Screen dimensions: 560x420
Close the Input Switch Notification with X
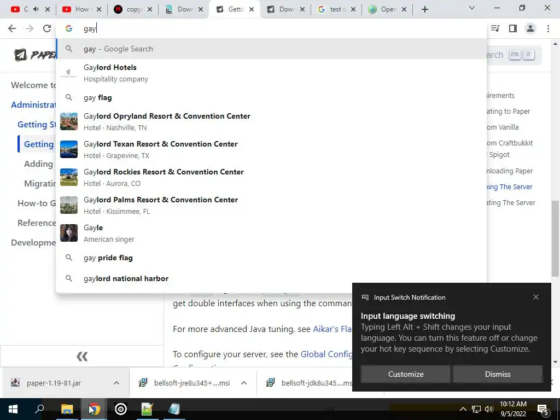pos(536,297)
